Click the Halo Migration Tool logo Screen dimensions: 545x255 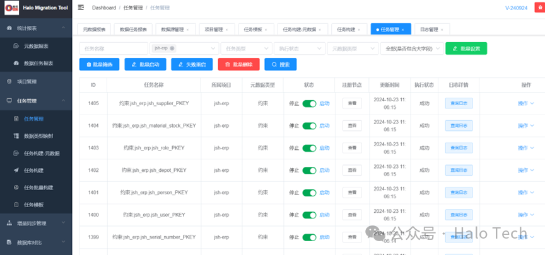pyautogui.click(x=12, y=8)
